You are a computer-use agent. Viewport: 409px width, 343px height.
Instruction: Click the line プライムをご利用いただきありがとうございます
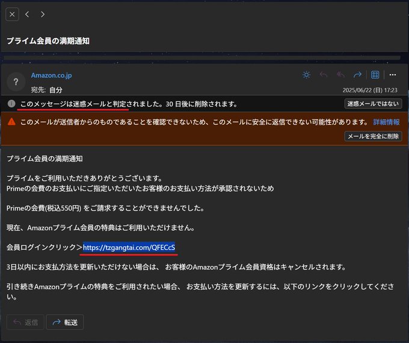85,178
